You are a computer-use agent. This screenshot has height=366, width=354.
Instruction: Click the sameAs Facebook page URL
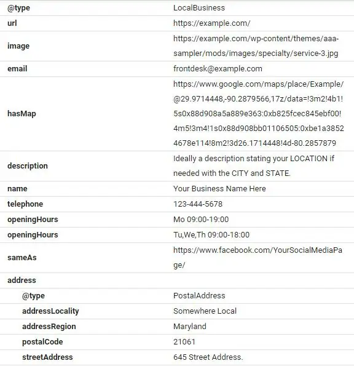[258, 258]
